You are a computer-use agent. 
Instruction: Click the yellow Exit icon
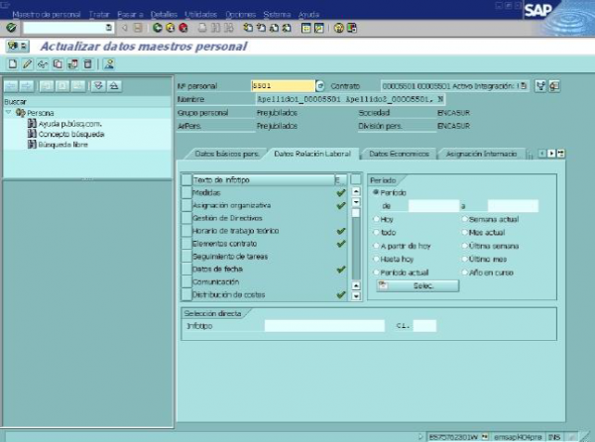point(171,28)
